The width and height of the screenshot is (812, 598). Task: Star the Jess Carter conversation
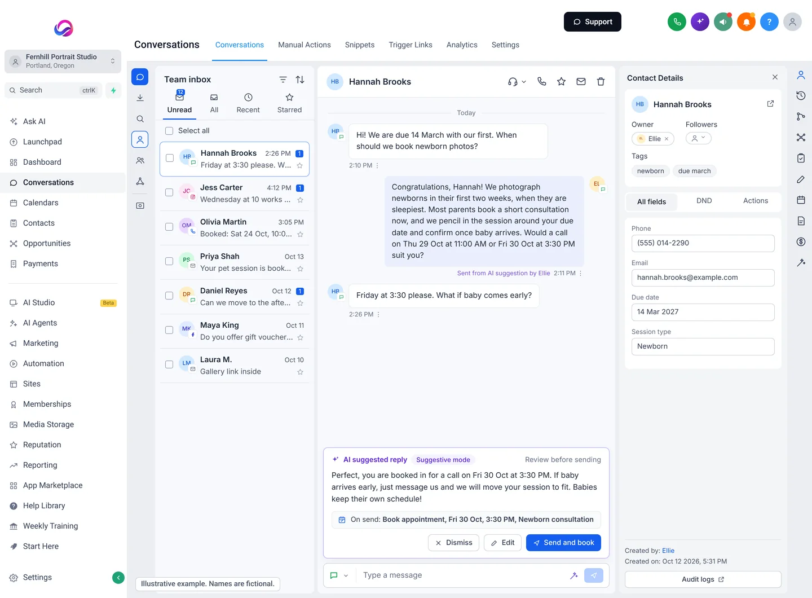(300, 200)
